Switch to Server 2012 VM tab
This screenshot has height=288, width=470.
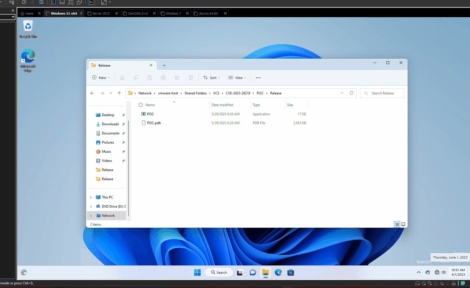click(x=101, y=13)
